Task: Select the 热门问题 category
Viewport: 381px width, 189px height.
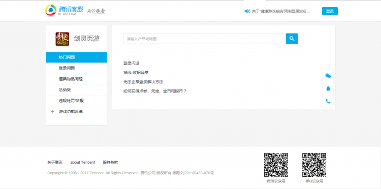Action: click(76, 57)
